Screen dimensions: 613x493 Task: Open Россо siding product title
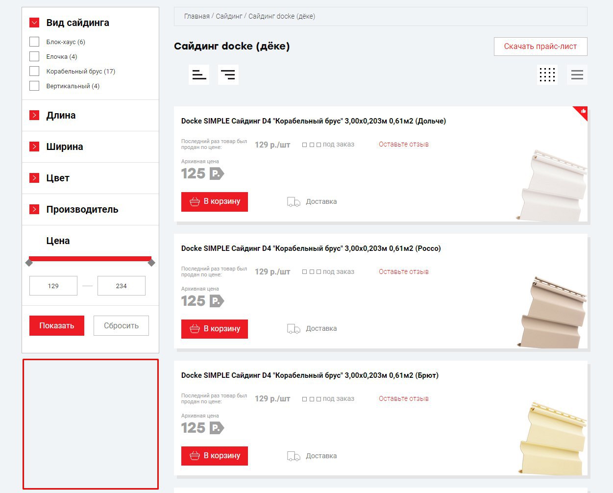311,248
